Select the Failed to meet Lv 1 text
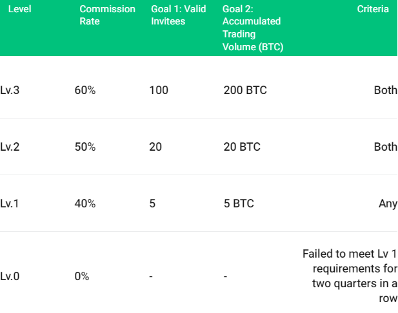 pos(350,254)
